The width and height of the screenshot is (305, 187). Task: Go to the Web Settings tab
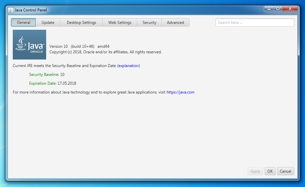click(120, 22)
